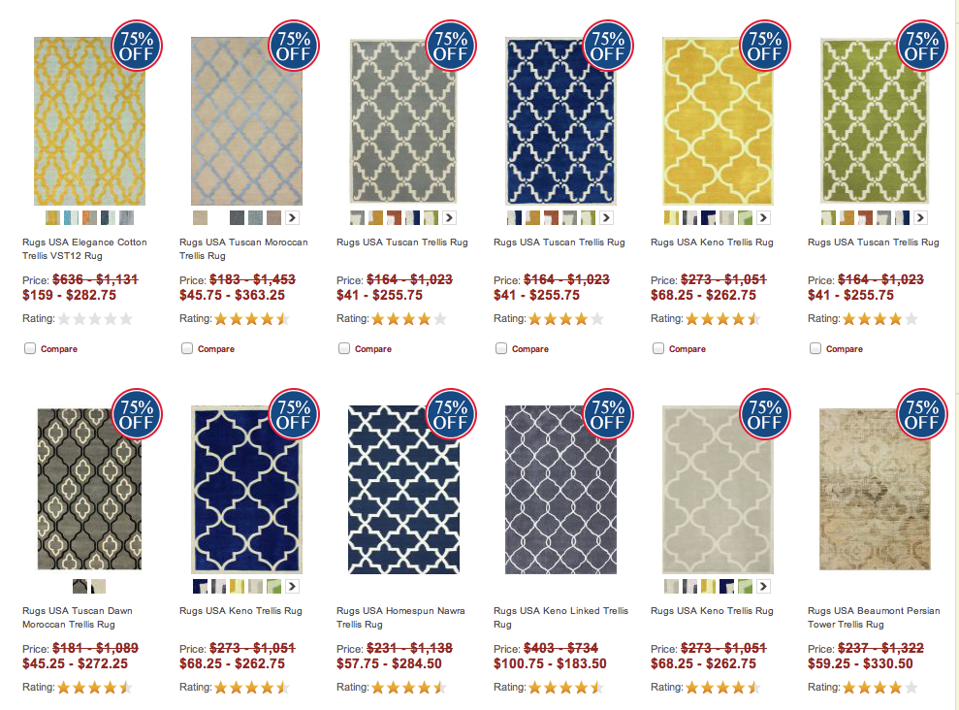Click gray Tuscan Trellis Rug product image

click(x=403, y=120)
